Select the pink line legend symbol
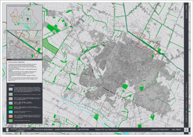 [11, 98]
